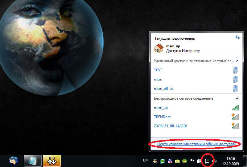The height and width of the screenshot is (167, 247).
Task: Click signal bars icon for msm_ap
Action: click(x=235, y=108)
